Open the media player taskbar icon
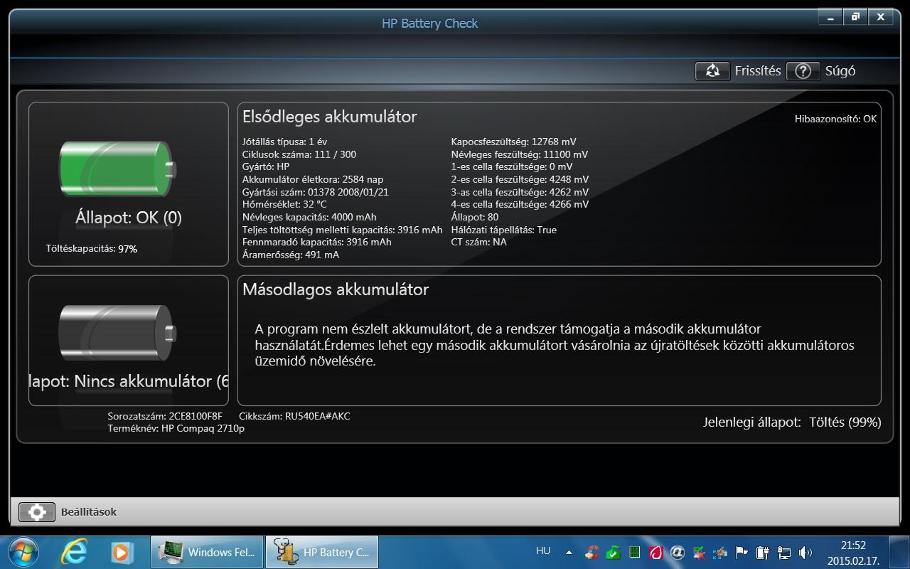The image size is (910, 569). pos(122,552)
